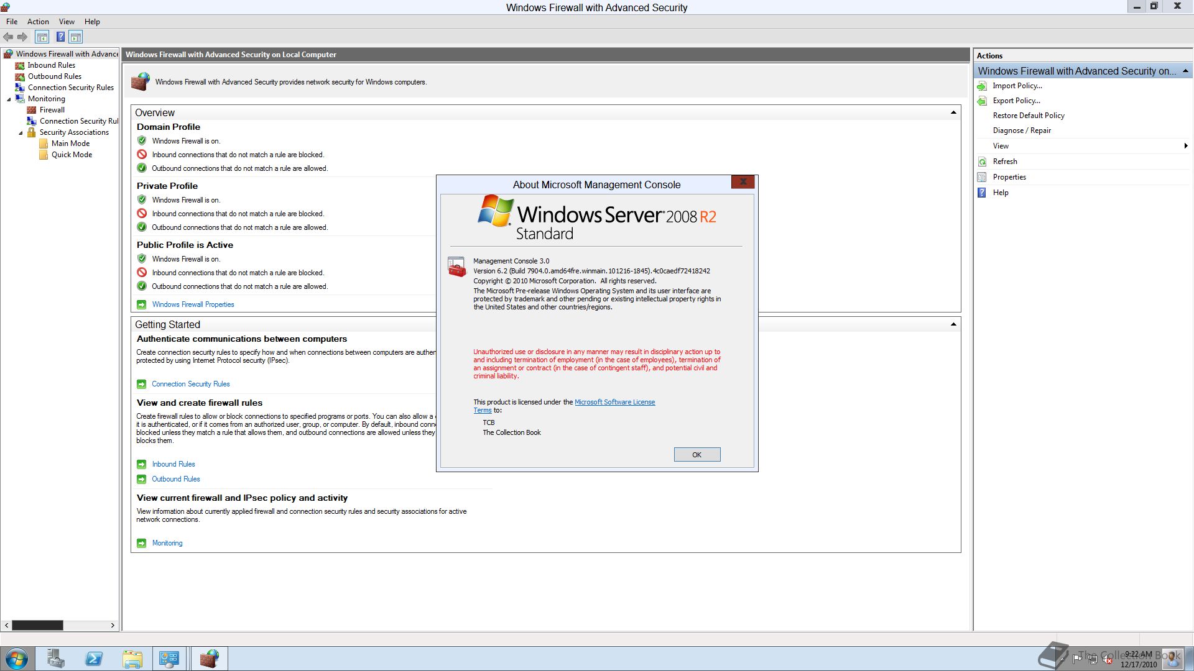Select Outbound Rules in the tree
The width and height of the screenshot is (1194, 671).
(x=54, y=76)
